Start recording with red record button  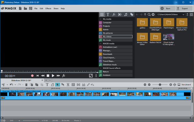point(32,76)
